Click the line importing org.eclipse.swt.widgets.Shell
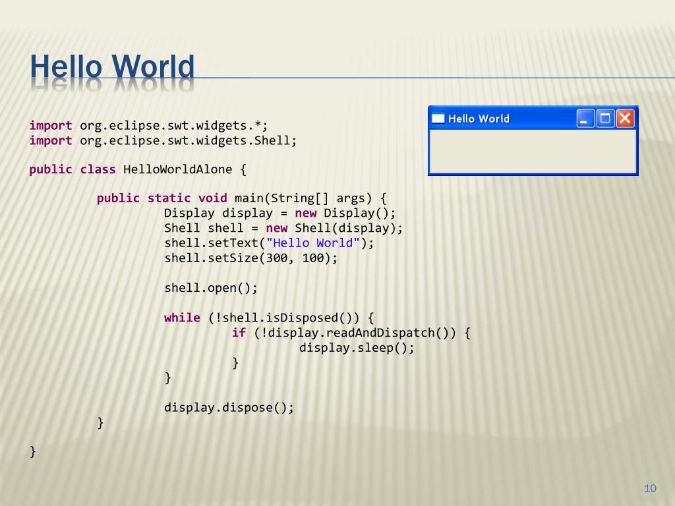 click(163, 141)
